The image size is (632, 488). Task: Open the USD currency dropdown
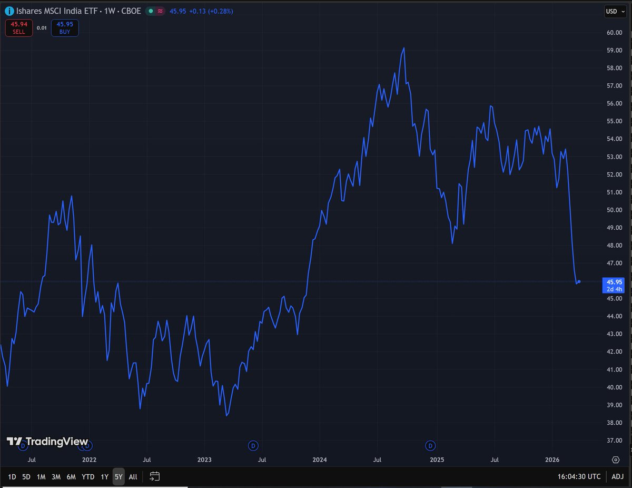click(x=615, y=11)
